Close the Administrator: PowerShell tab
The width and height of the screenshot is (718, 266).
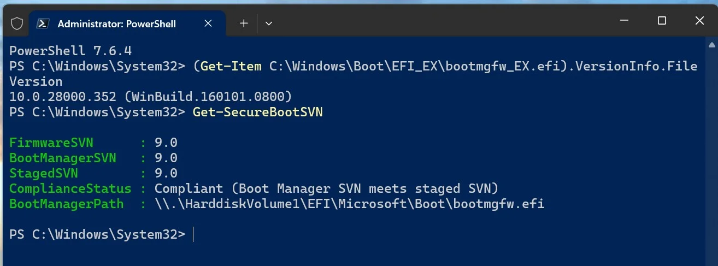point(208,23)
